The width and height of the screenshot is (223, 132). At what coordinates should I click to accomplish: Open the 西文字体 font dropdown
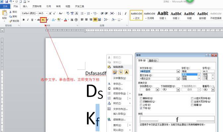[178, 79]
